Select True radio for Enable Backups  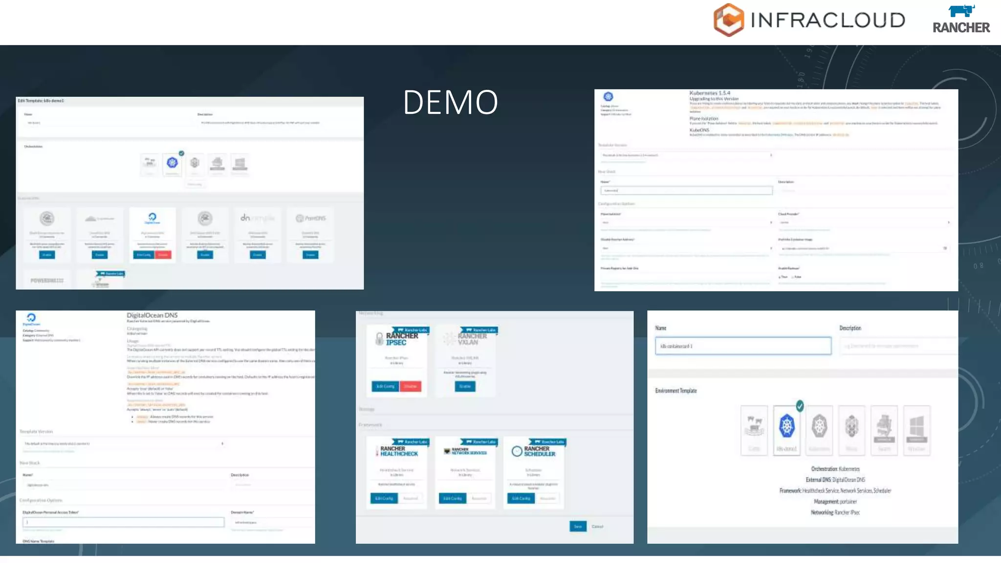click(x=780, y=277)
